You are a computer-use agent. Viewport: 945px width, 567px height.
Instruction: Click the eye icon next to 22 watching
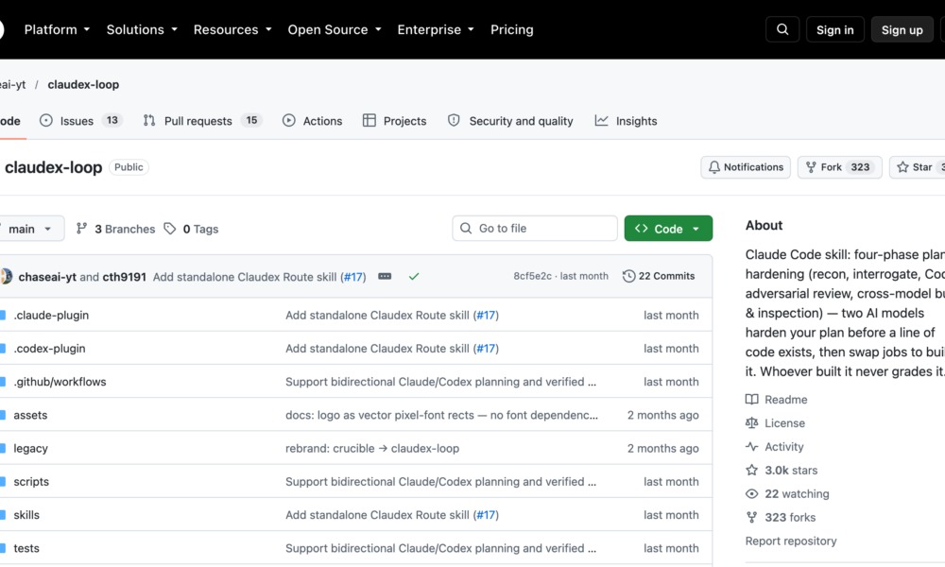[x=751, y=493]
